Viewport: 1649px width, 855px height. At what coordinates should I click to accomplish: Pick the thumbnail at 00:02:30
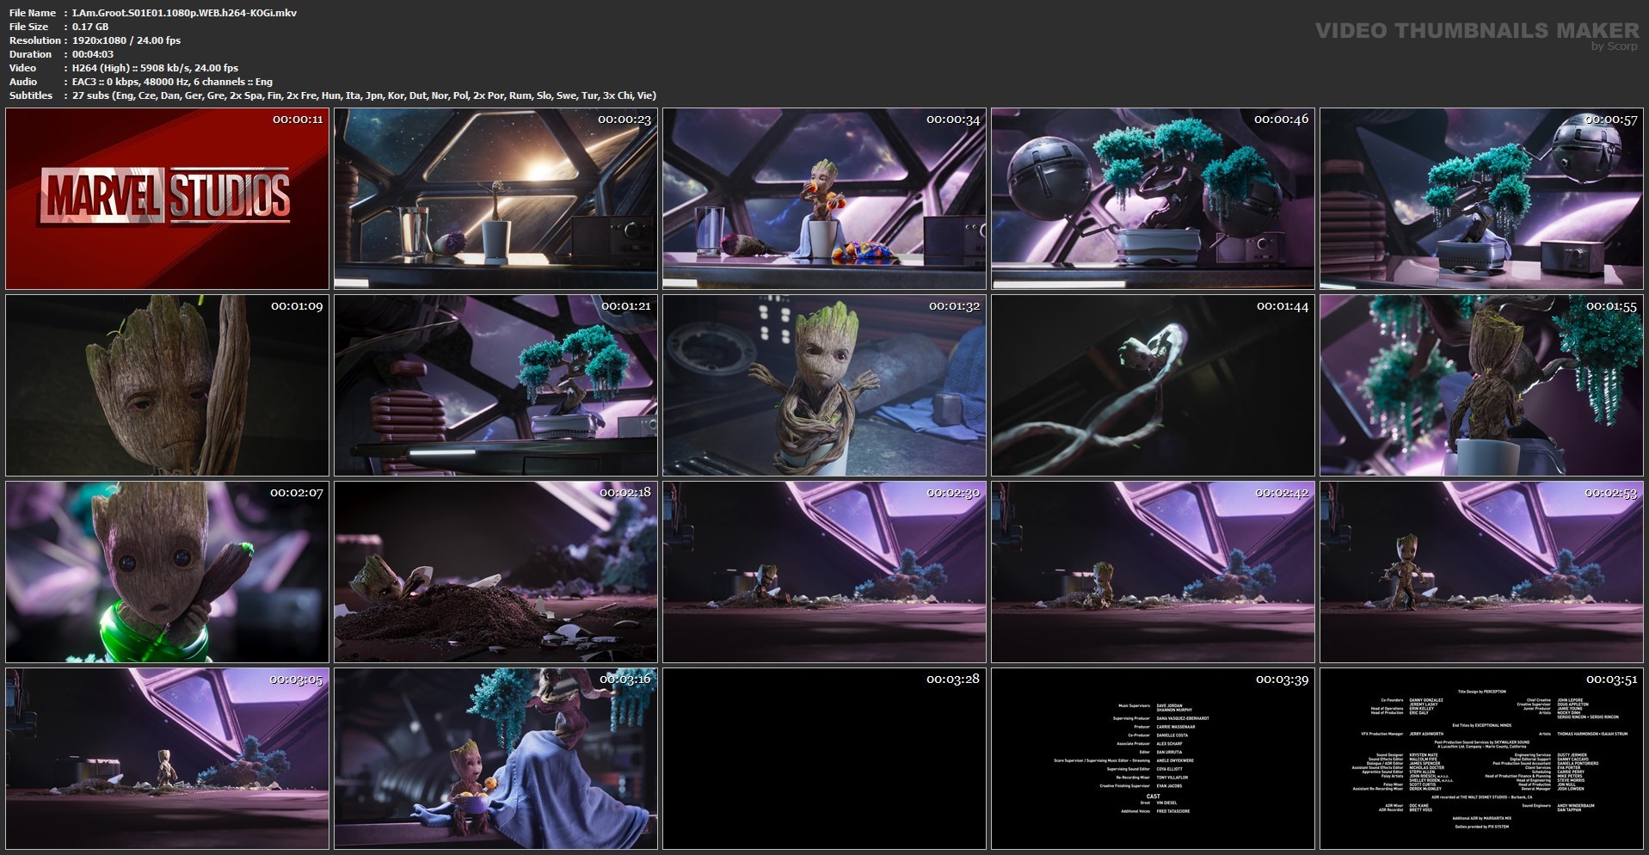tap(824, 572)
